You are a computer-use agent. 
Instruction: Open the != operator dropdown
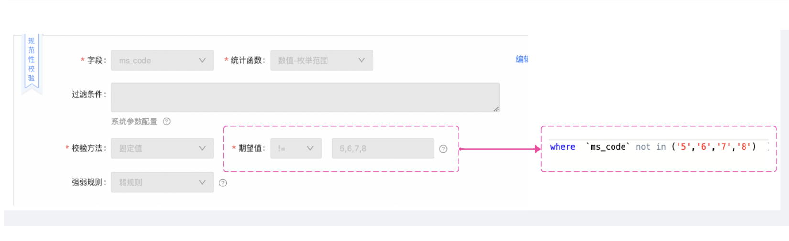(x=296, y=148)
